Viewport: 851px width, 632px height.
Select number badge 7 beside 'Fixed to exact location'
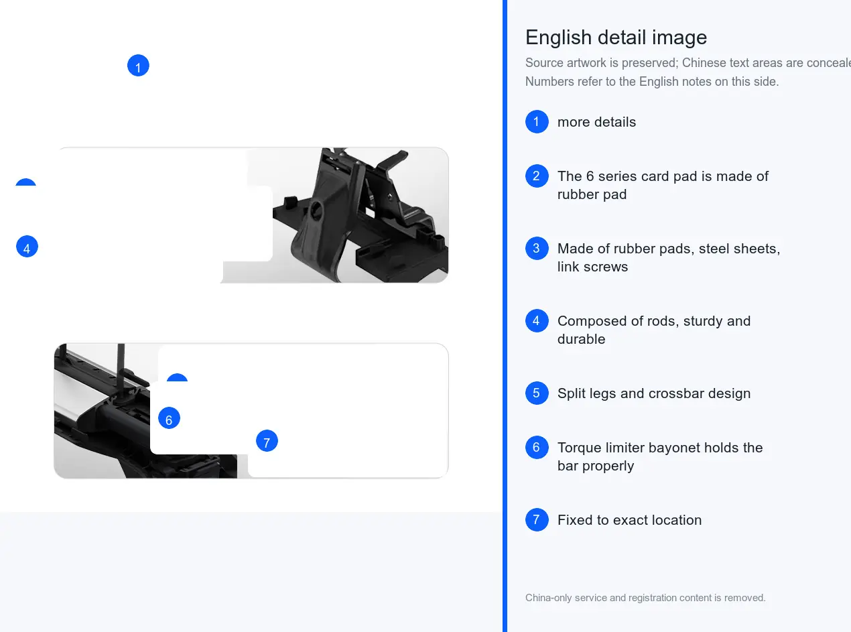[537, 520]
